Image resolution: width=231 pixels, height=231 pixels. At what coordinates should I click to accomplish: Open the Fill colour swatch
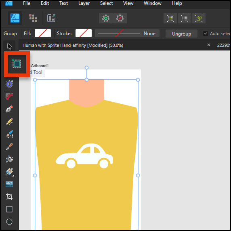[43, 33]
